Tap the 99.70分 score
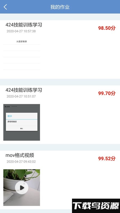120x213 pixels. click(x=107, y=93)
